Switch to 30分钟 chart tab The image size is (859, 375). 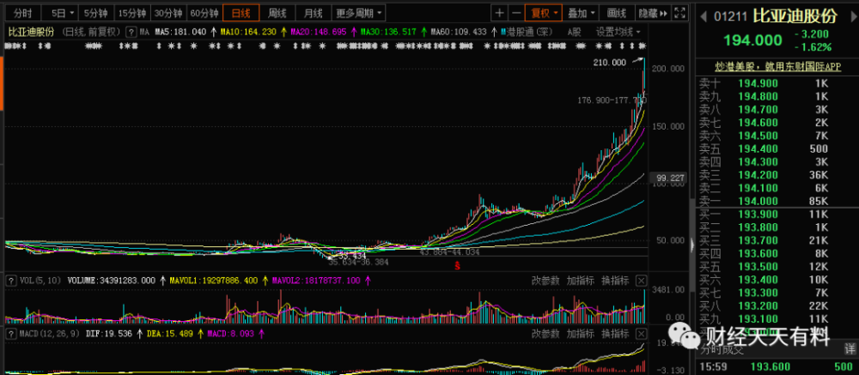(168, 13)
